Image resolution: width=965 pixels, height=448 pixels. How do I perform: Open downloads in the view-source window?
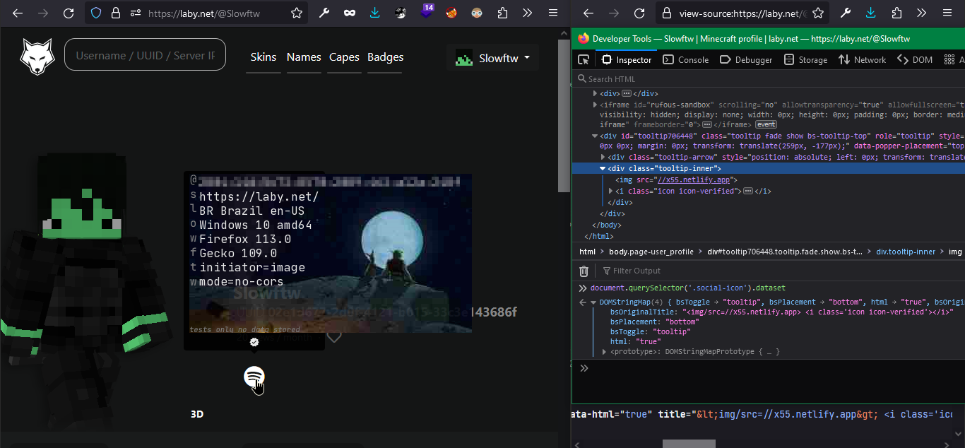point(871,13)
